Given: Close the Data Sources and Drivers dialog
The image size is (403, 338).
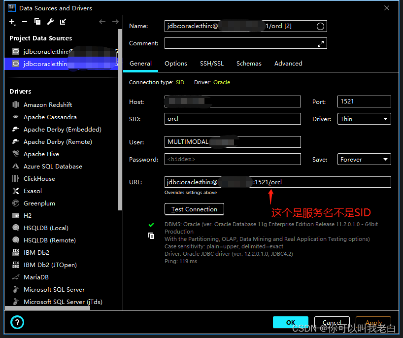Looking at the screenshot, I should coord(387,8).
